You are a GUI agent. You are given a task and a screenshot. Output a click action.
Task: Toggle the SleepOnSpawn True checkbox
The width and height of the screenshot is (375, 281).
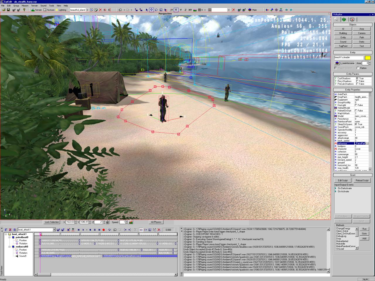click(356, 124)
